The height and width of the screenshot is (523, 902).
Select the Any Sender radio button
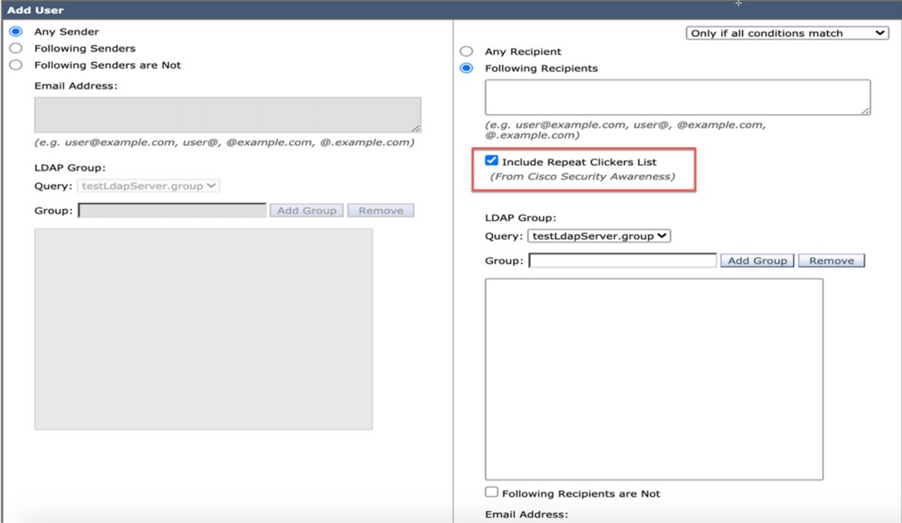coord(14,30)
